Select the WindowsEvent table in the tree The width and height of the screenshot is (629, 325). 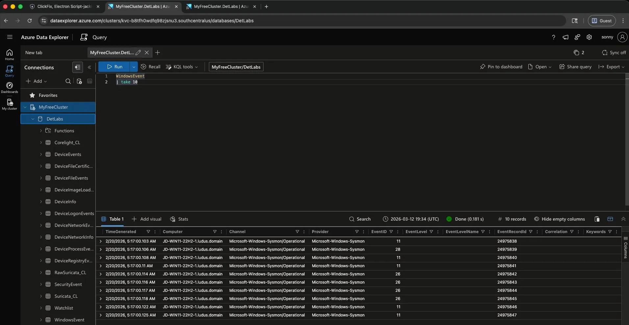[69, 320]
